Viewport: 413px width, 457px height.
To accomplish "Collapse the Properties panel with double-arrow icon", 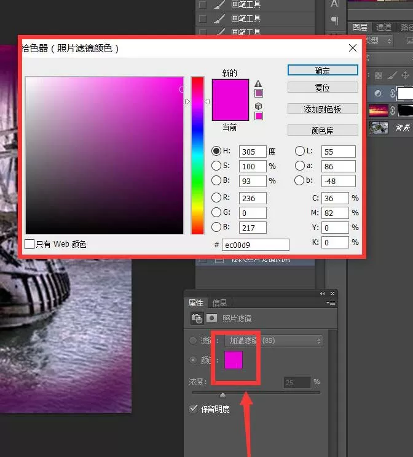I will pyautogui.click(x=322, y=293).
